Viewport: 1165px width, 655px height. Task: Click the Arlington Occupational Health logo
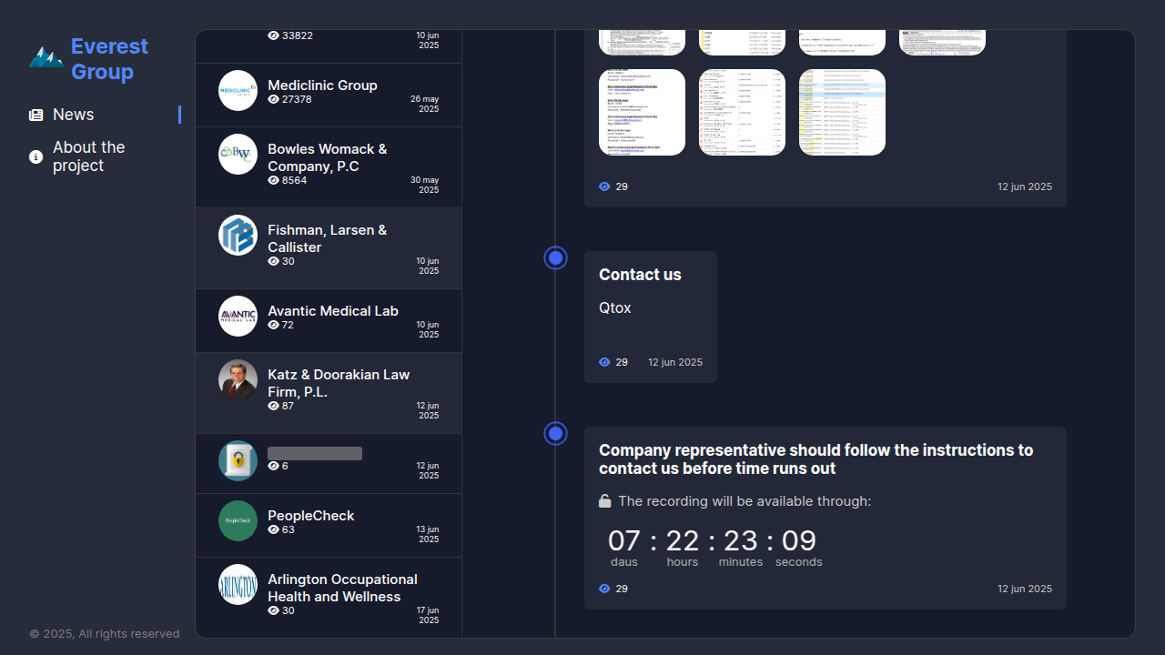pyautogui.click(x=238, y=584)
